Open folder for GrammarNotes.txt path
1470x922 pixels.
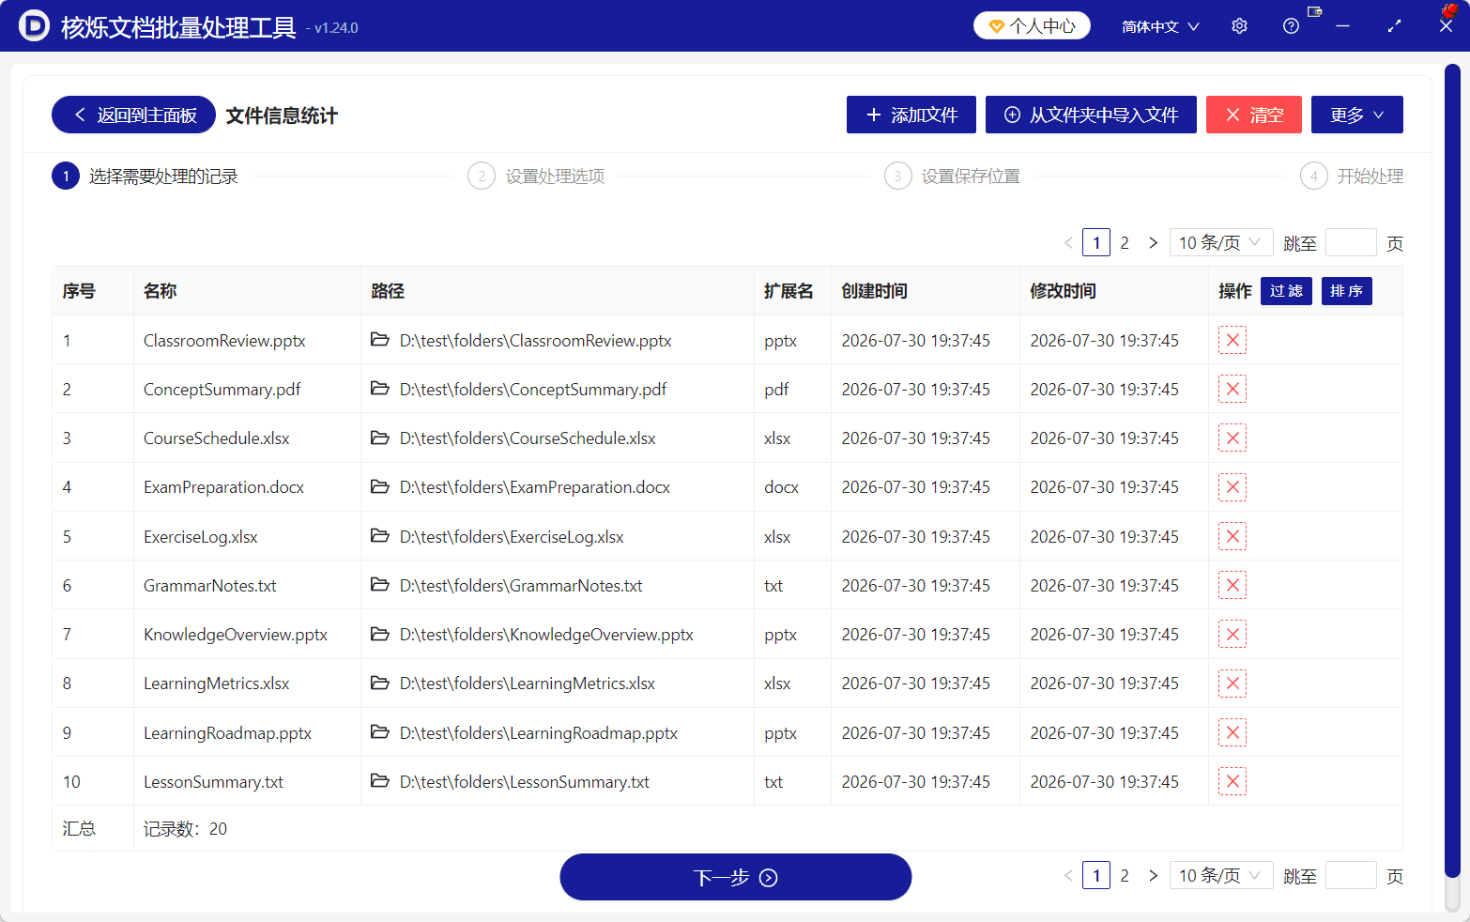[380, 585]
